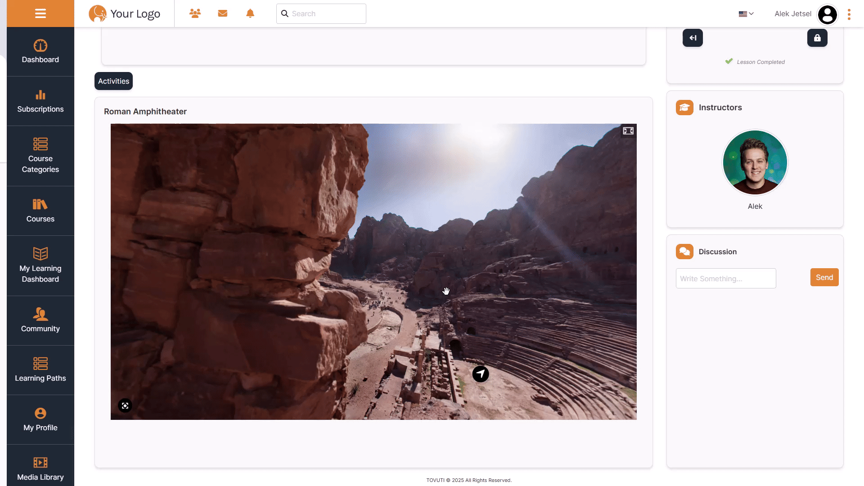Viewport: 864px width, 486px height.
Task: Click the lock icon button
Action: click(817, 38)
